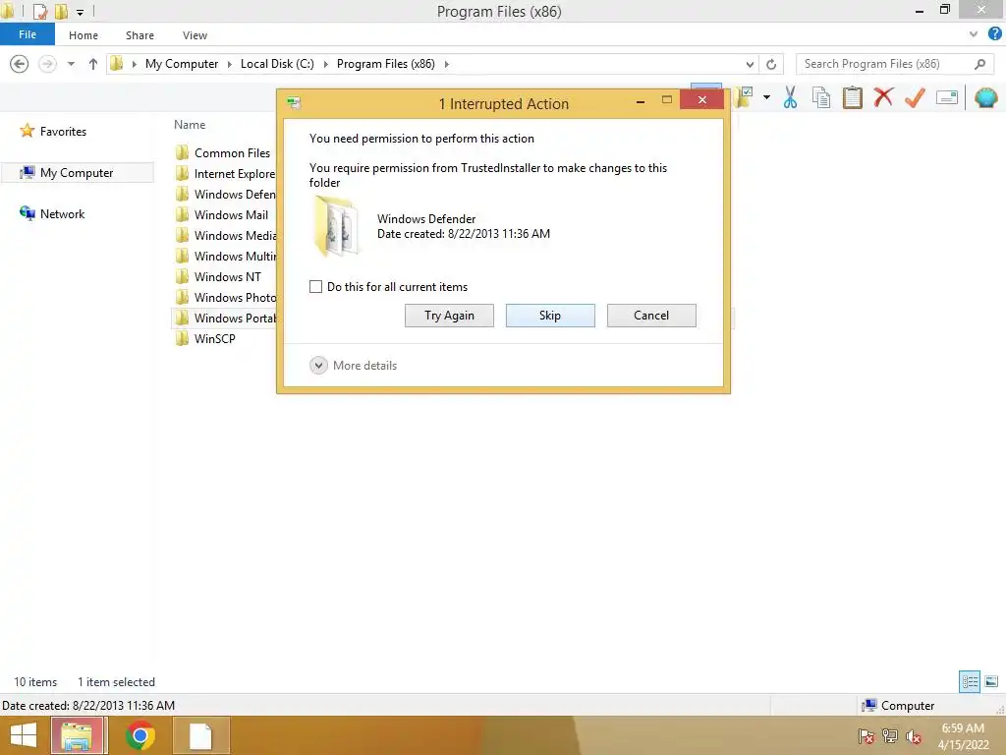This screenshot has height=755, width=1006.
Task: Expand the arrow after Program Files (x86) breadcrumb
Action: [x=447, y=64]
